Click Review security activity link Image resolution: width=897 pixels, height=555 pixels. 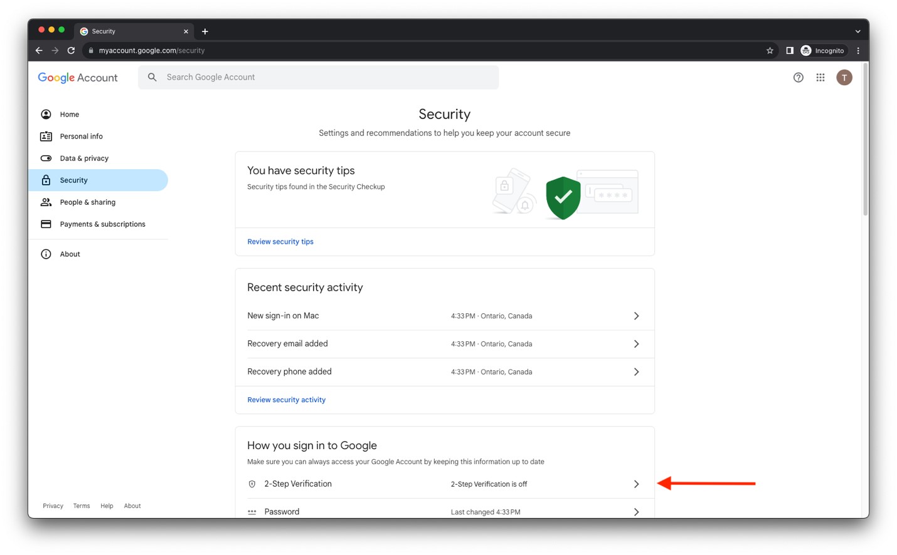[286, 400]
